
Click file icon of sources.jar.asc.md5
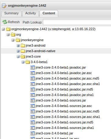pos(33,111)
